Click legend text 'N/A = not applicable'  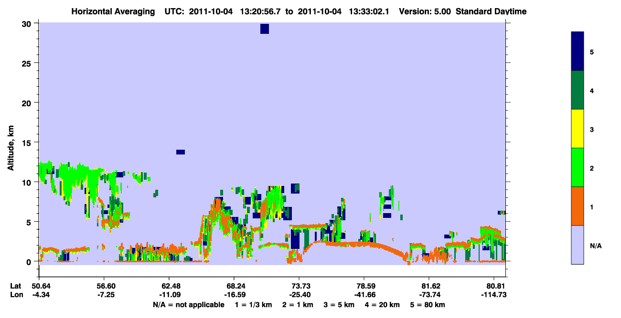click(188, 305)
